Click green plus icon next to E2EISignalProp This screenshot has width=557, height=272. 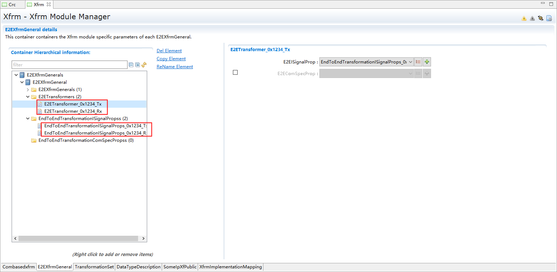tap(427, 62)
